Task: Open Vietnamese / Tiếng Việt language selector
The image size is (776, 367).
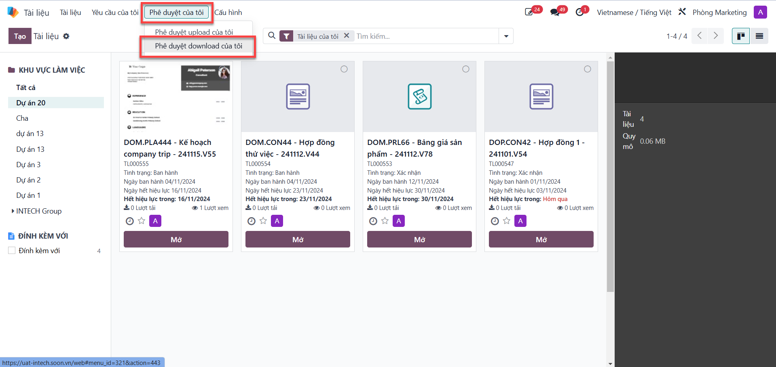Action: (x=634, y=12)
